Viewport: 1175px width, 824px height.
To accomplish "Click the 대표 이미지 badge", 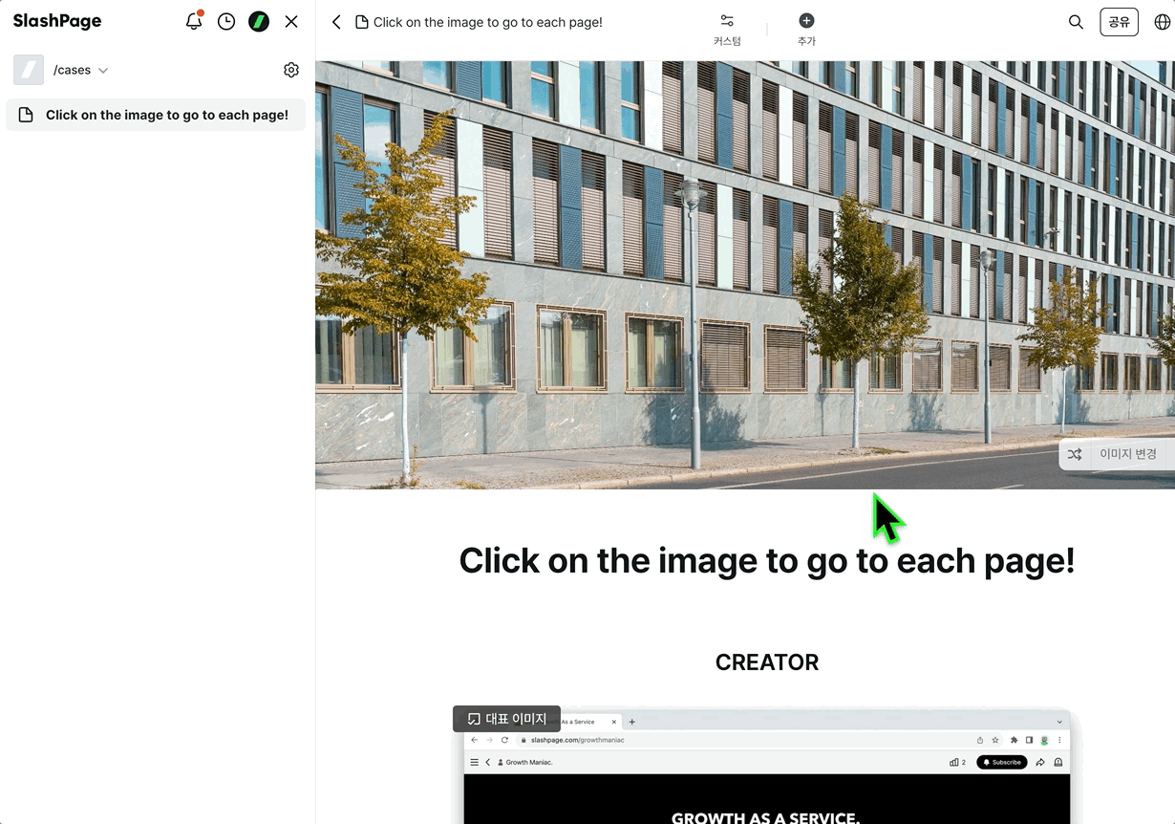I will coord(506,719).
